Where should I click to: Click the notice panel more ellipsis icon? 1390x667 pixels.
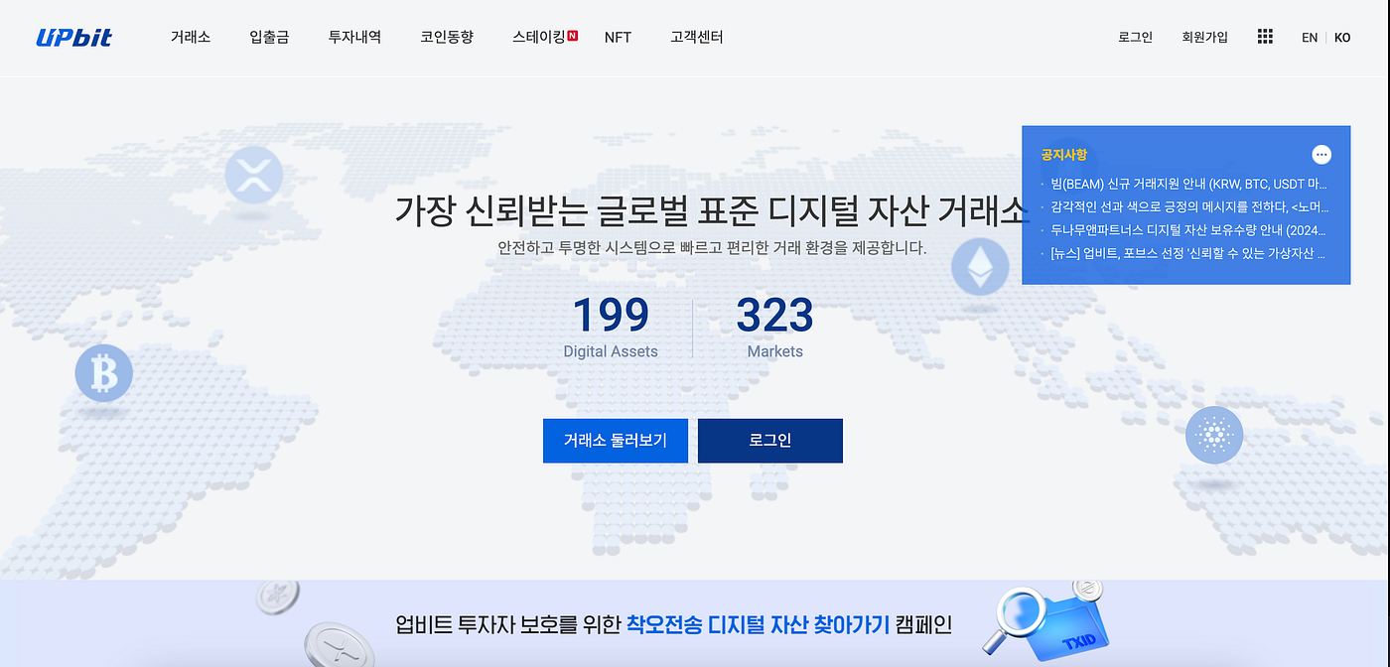click(1320, 155)
